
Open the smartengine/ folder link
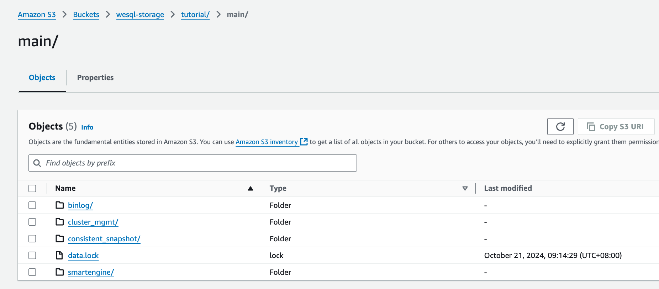tap(91, 272)
